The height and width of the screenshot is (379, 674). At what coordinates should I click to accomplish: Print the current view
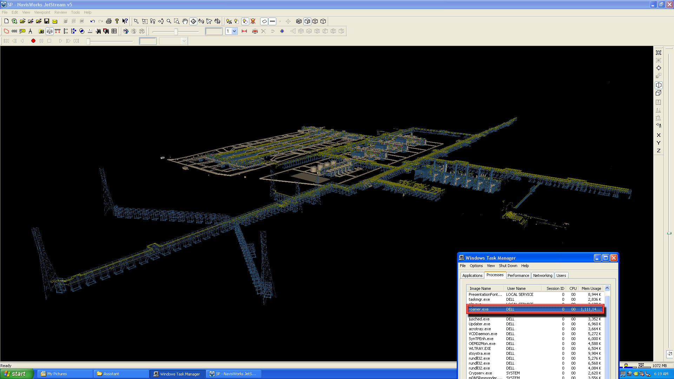[x=109, y=21]
